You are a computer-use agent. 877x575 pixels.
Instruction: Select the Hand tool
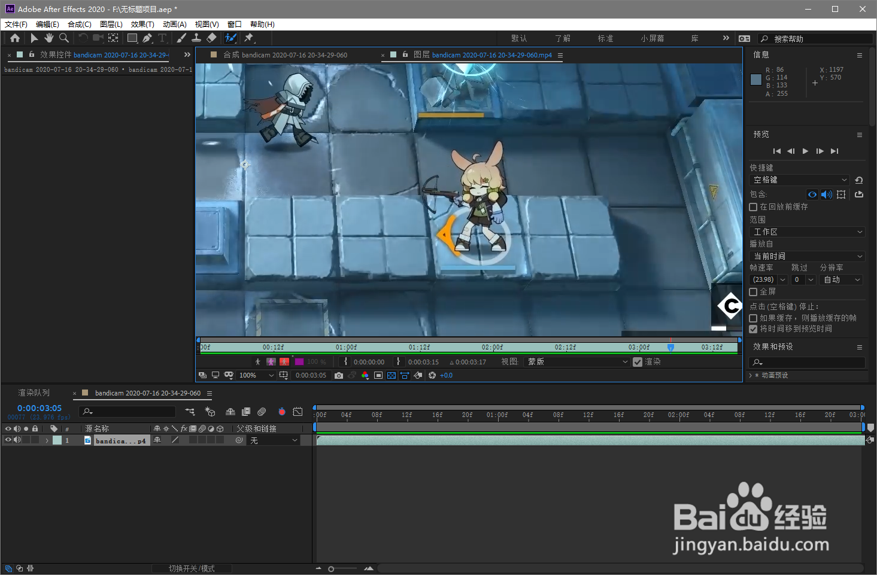point(48,38)
